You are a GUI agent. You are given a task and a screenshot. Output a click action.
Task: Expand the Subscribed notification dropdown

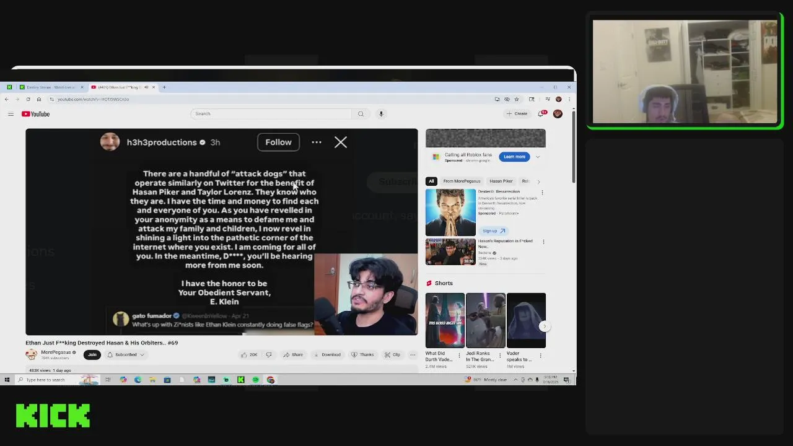pyautogui.click(x=126, y=354)
